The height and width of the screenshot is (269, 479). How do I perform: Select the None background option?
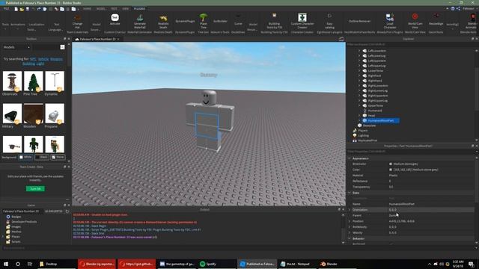click(58, 157)
